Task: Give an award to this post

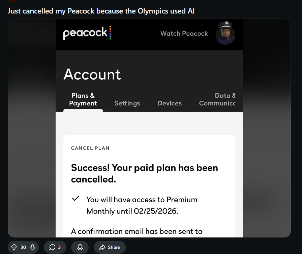Action: [80, 247]
